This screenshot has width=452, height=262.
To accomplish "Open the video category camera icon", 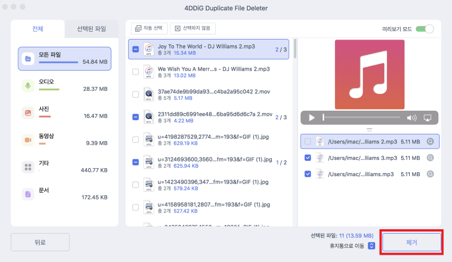I will point(27,139).
